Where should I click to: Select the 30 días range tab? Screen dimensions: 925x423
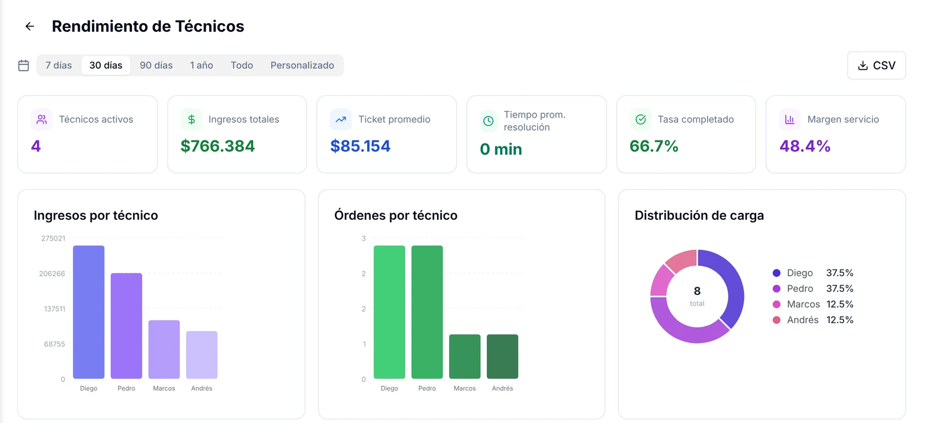click(106, 65)
